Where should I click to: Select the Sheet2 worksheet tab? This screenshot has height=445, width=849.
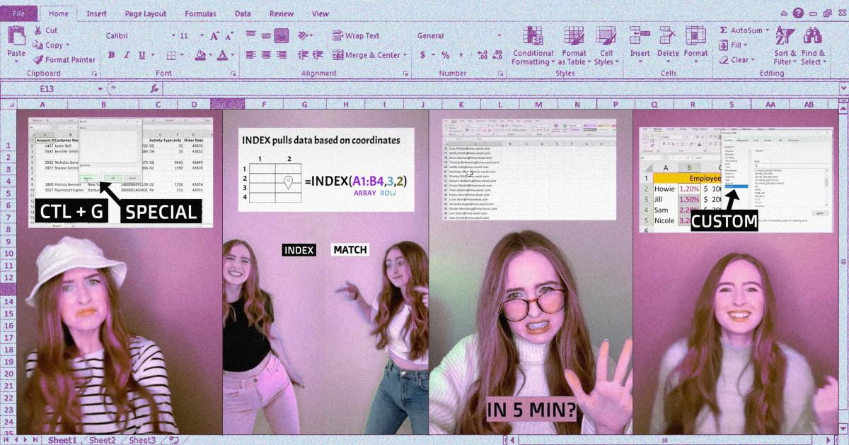coord(102,440)
